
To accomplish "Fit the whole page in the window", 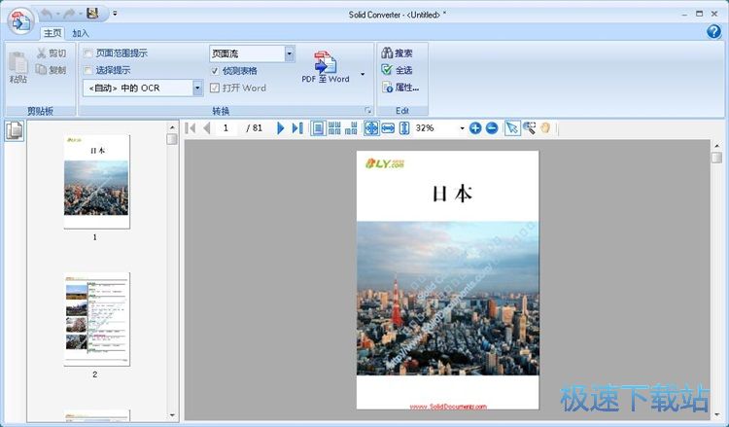I will 371,128.
